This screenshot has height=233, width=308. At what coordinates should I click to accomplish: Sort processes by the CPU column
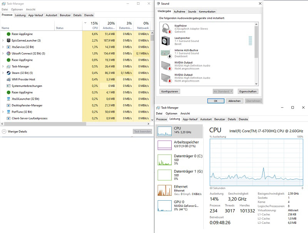[x=91, y=25]
